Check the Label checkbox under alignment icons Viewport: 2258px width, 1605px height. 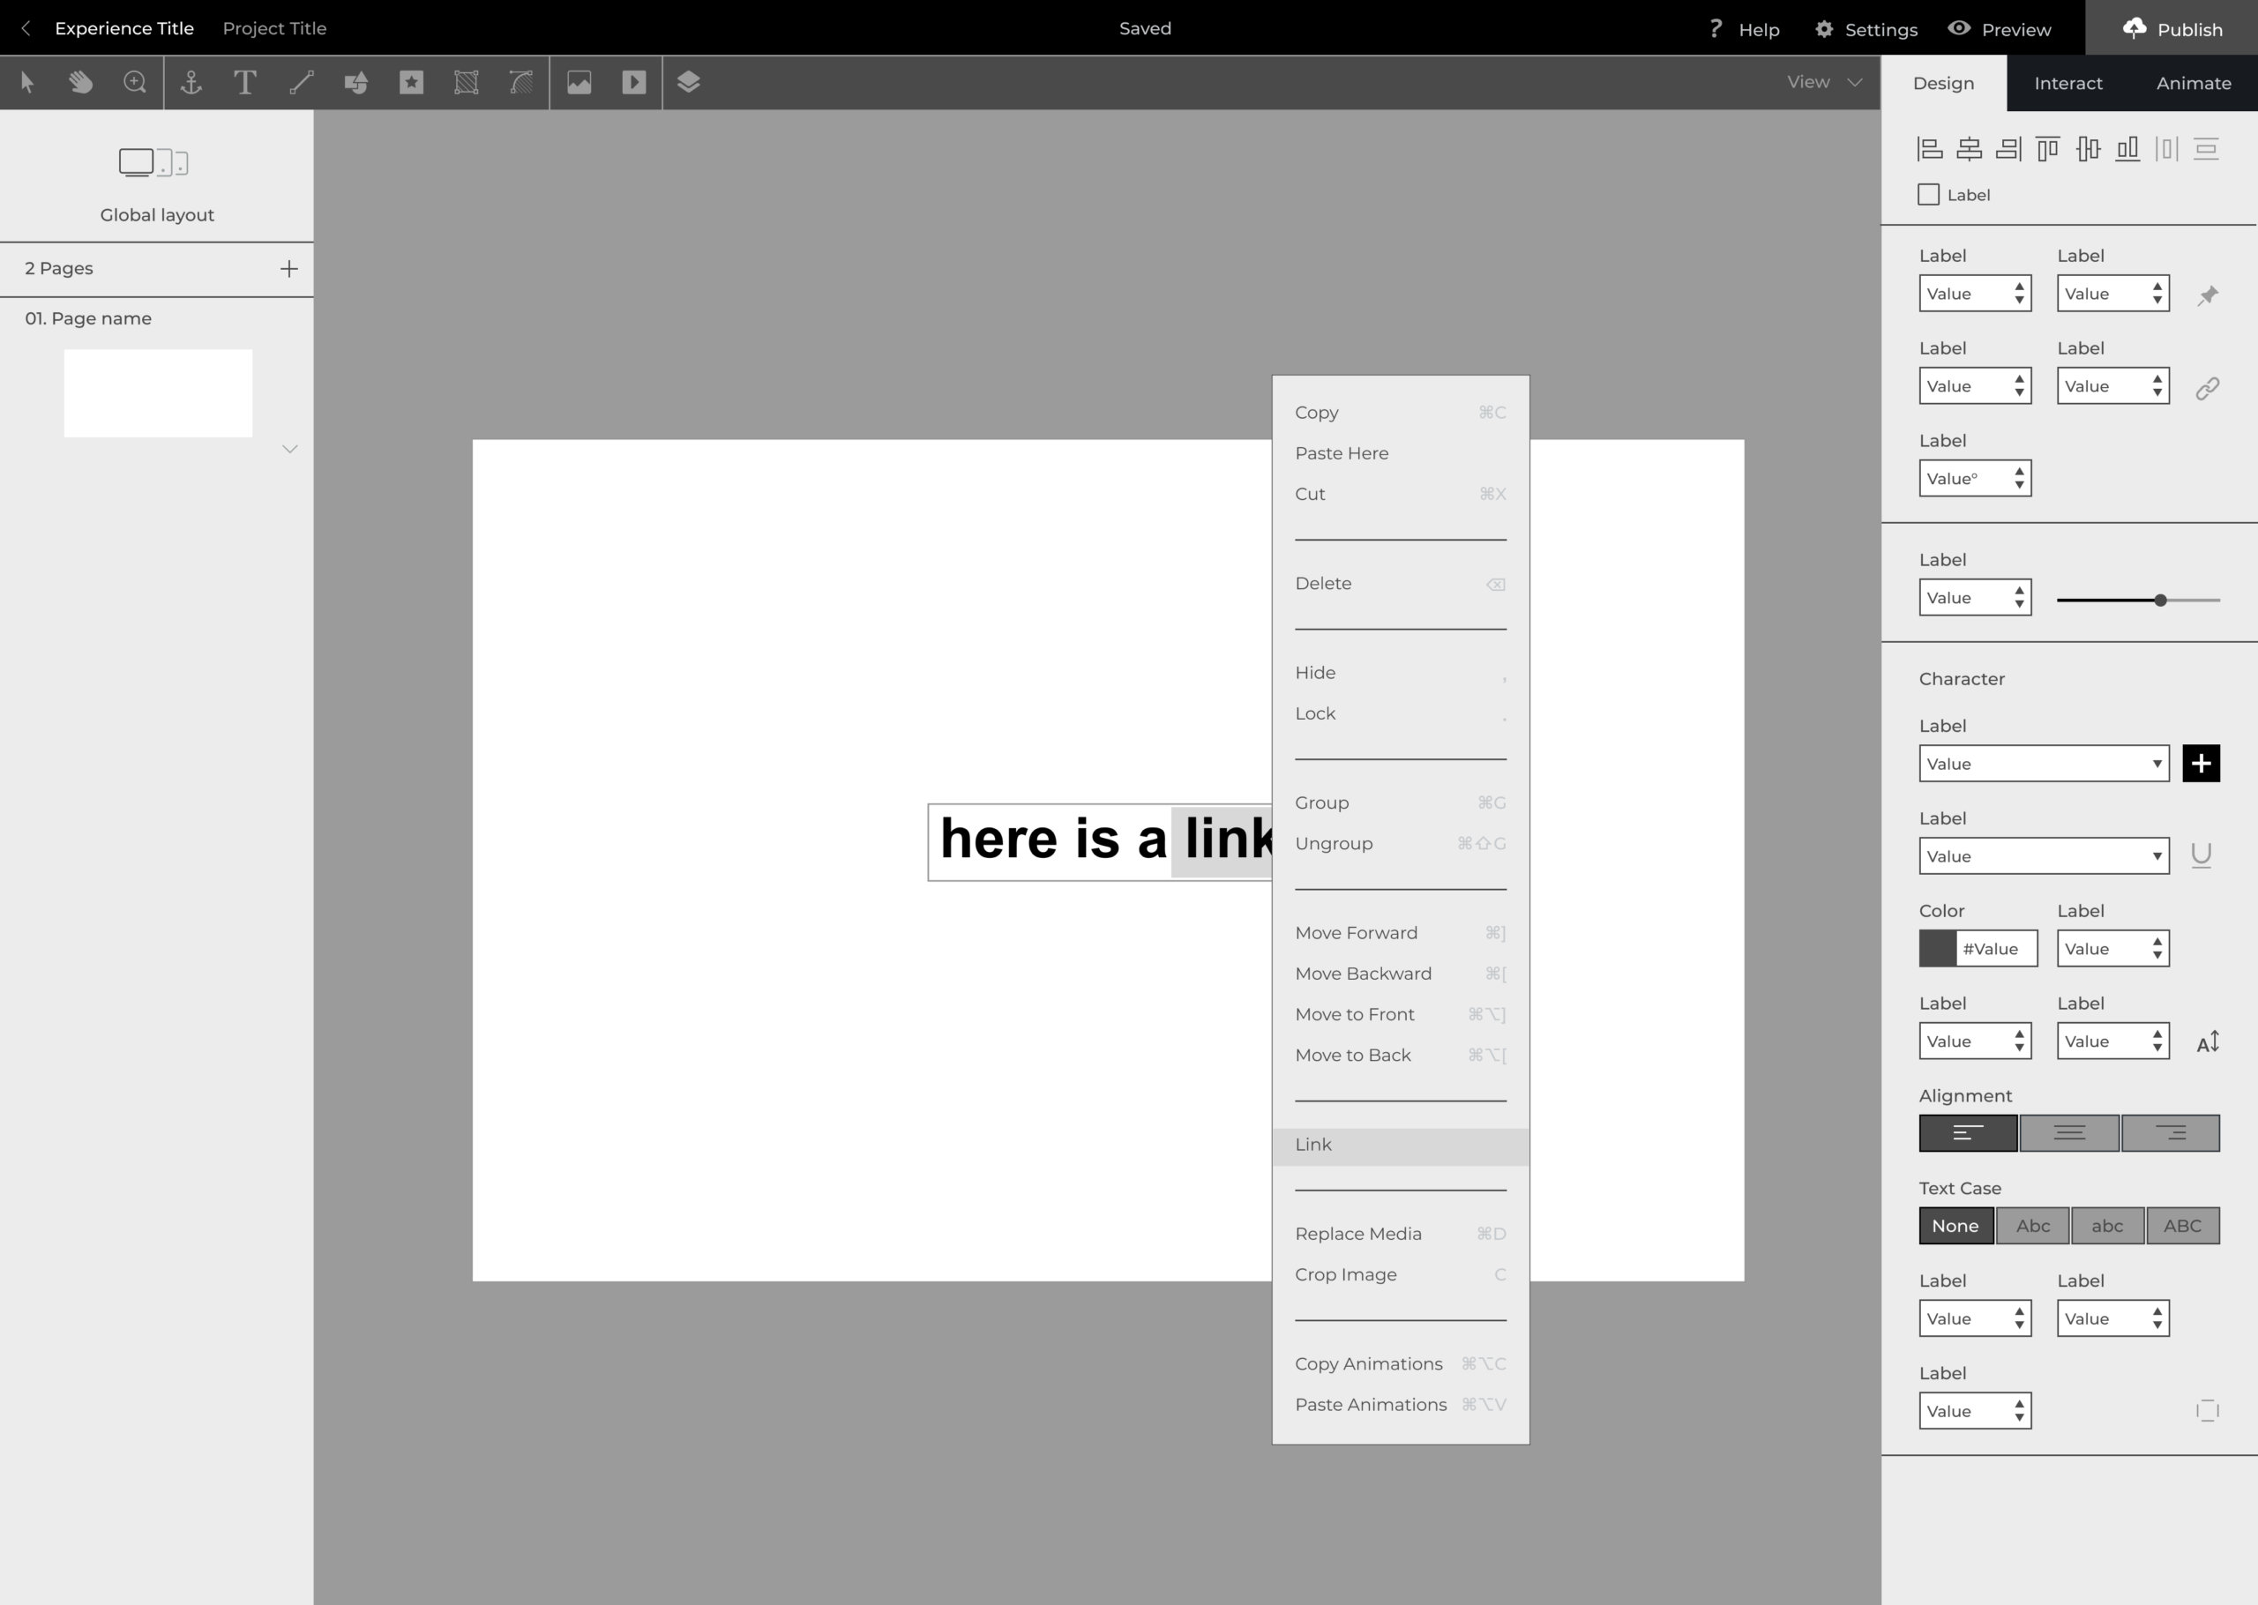pyautogui.click(x=1928, y=195)
